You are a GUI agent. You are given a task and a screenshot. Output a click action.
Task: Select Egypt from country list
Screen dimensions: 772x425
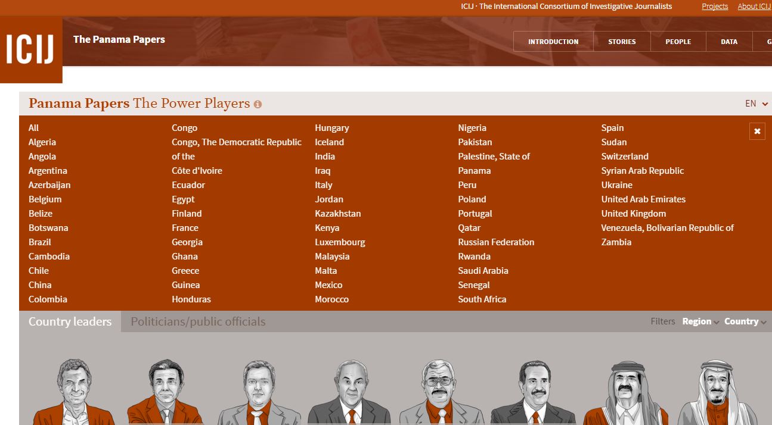coord(183,199)
